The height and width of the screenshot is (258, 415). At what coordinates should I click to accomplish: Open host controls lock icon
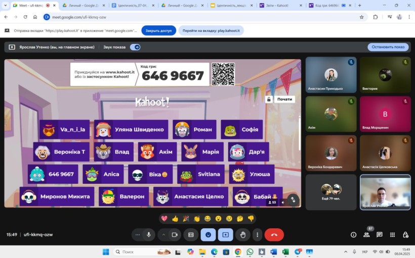[405, 234]
